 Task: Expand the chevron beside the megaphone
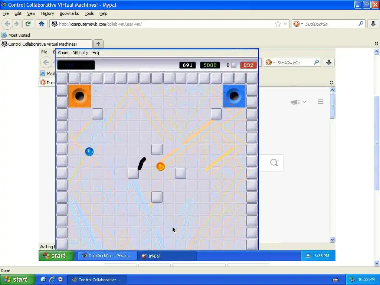pyautogui.click(x=304, y=102)
